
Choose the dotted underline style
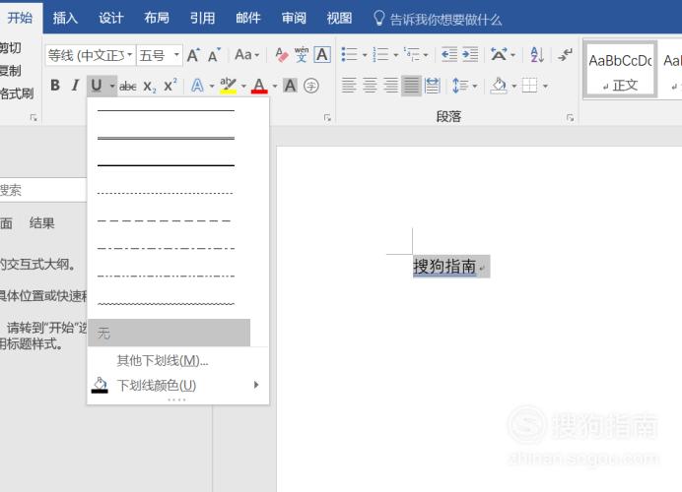pos(166,193)
